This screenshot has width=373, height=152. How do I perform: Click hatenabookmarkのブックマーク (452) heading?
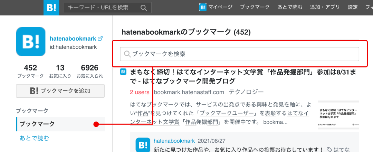(x=186, y=32)
